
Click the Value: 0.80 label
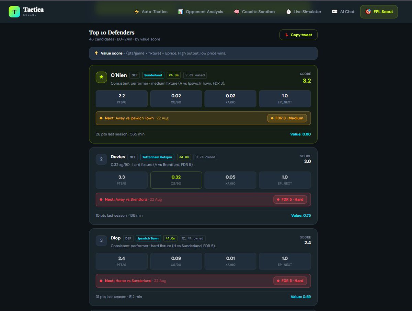click(300, 134)
